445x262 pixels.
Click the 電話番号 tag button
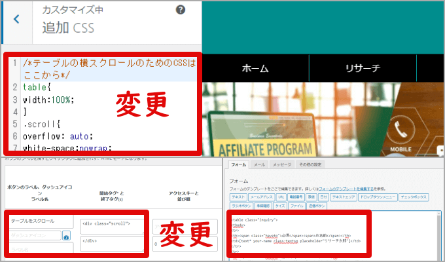pos(296,197)
